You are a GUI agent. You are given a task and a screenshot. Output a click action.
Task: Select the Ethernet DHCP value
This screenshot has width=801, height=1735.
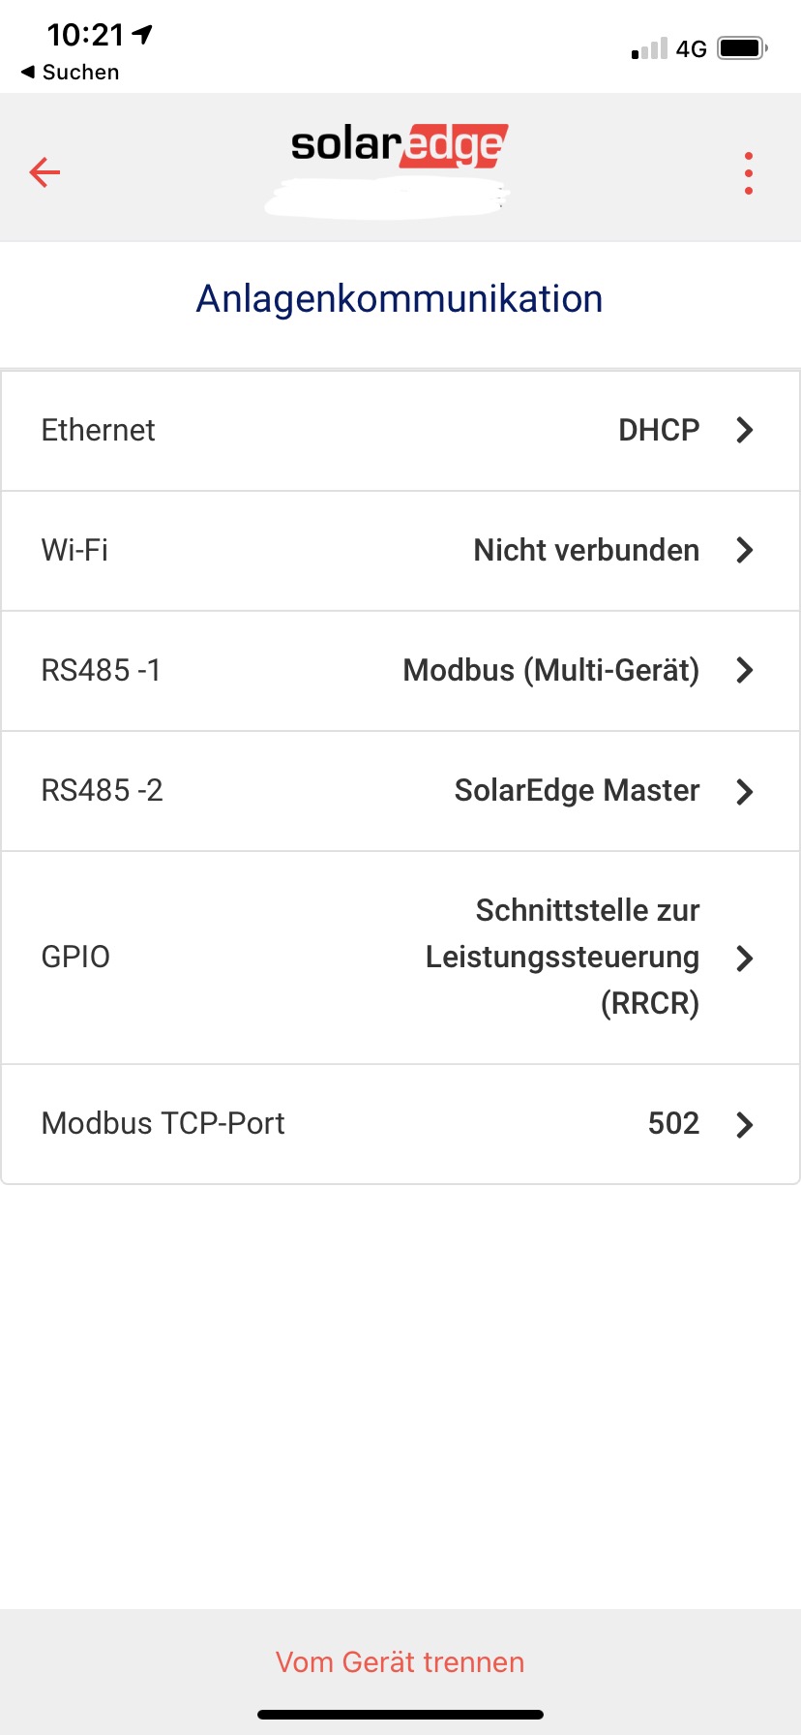click(658, 430)
